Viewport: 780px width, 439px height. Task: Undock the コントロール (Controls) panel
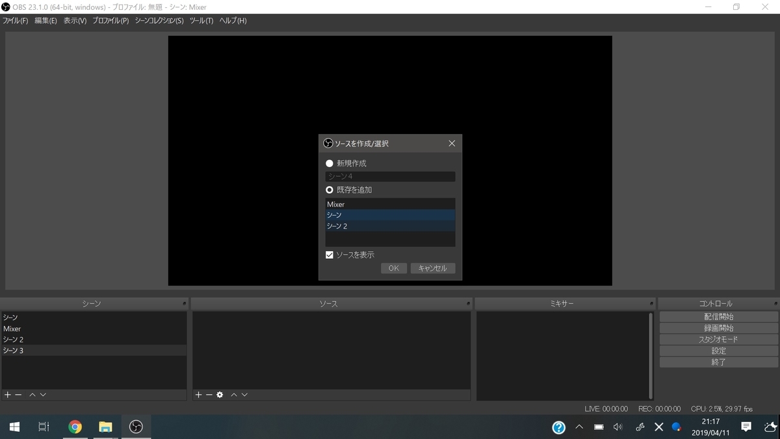pyautogui.click(x=775, y=304)
